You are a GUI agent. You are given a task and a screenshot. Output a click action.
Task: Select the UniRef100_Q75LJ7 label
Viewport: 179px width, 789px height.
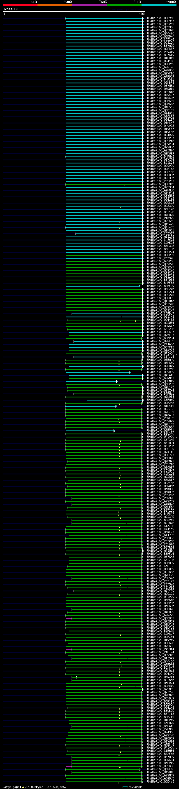(160, 335)
